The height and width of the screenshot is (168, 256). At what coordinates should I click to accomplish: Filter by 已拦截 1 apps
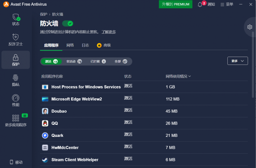98,61
